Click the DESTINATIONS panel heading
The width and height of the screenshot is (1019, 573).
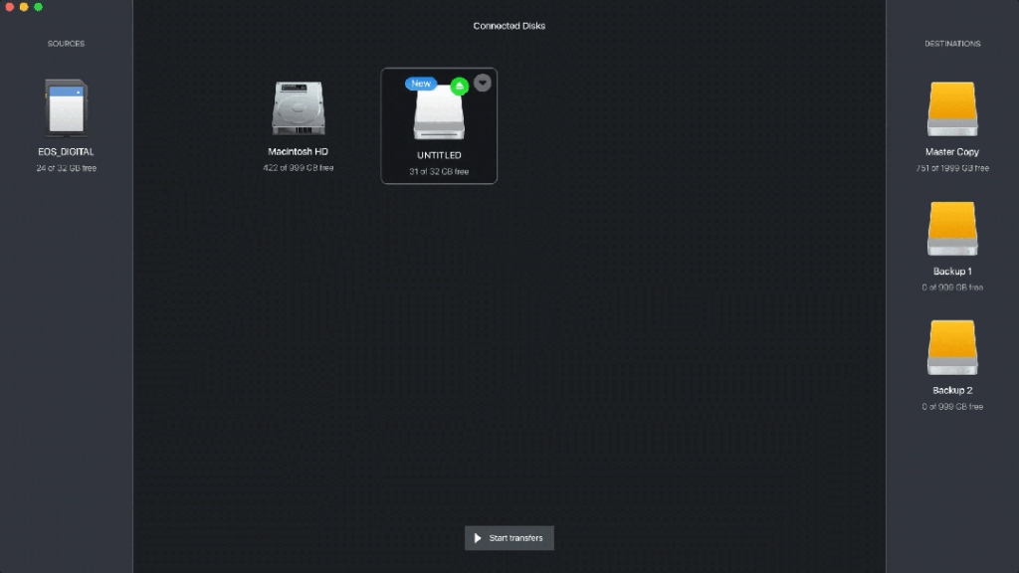tap(952, 44)
